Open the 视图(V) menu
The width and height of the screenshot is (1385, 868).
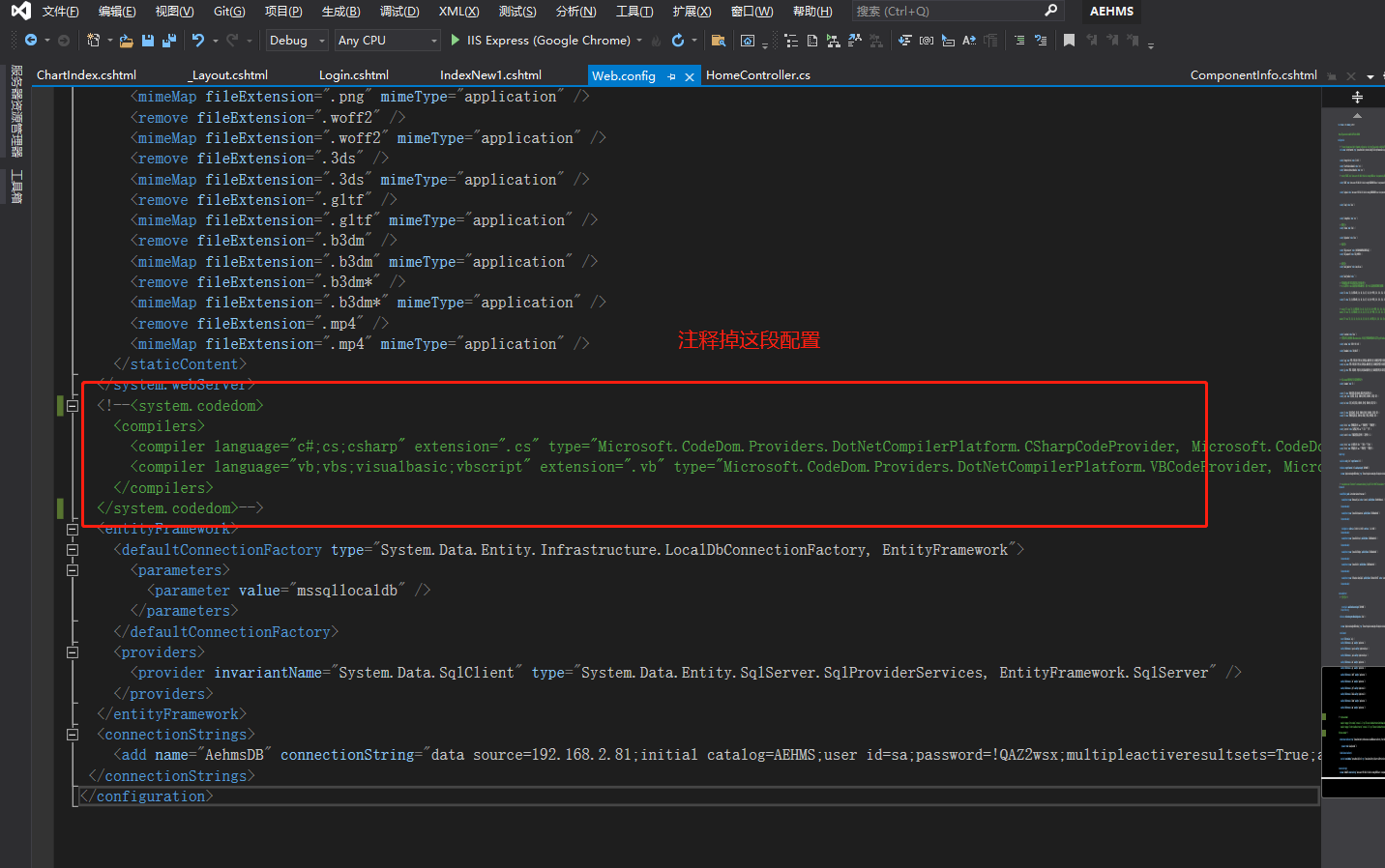(174, 12)
